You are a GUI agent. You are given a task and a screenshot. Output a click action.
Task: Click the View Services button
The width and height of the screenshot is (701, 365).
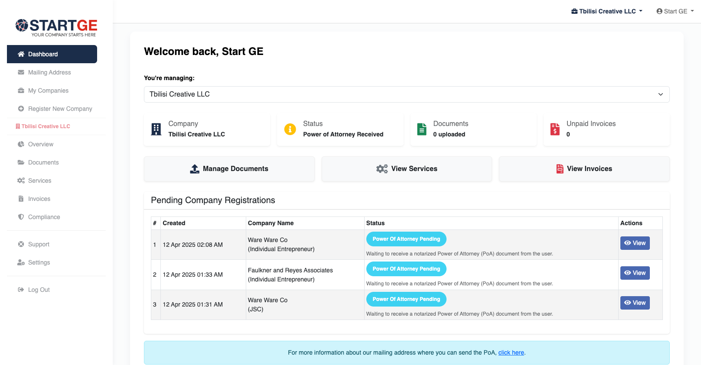(x=407, y=169)
